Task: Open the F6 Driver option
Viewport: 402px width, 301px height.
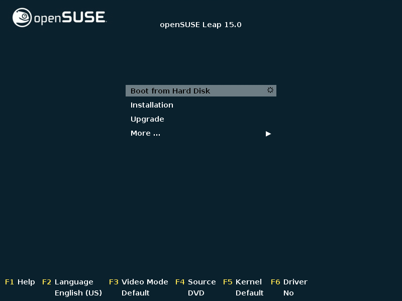Action: 289,282
